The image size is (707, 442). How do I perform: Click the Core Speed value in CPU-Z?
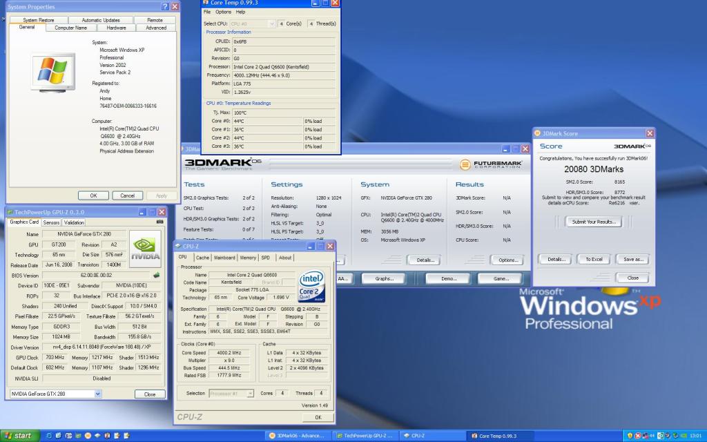(x=229, y=353)
